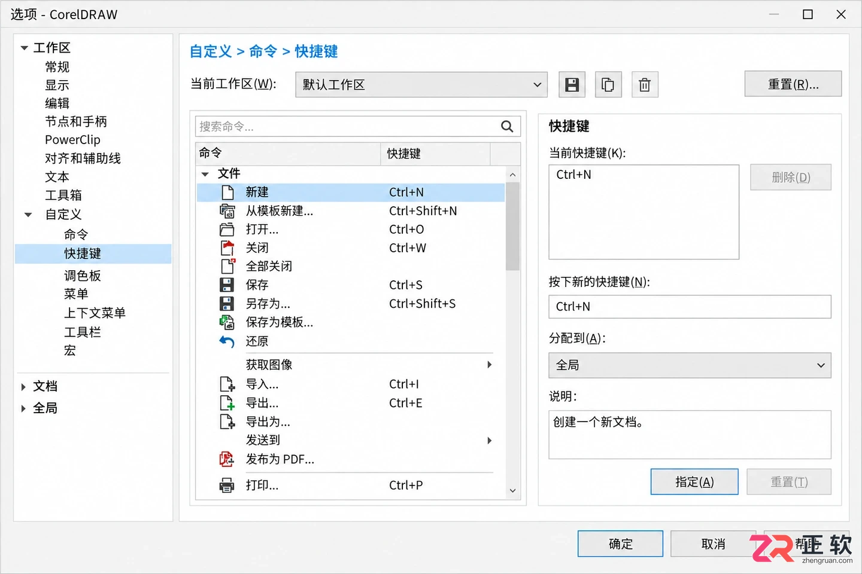Collapse the 工作区 tree node
862x574 pixels.
[25, 48]
